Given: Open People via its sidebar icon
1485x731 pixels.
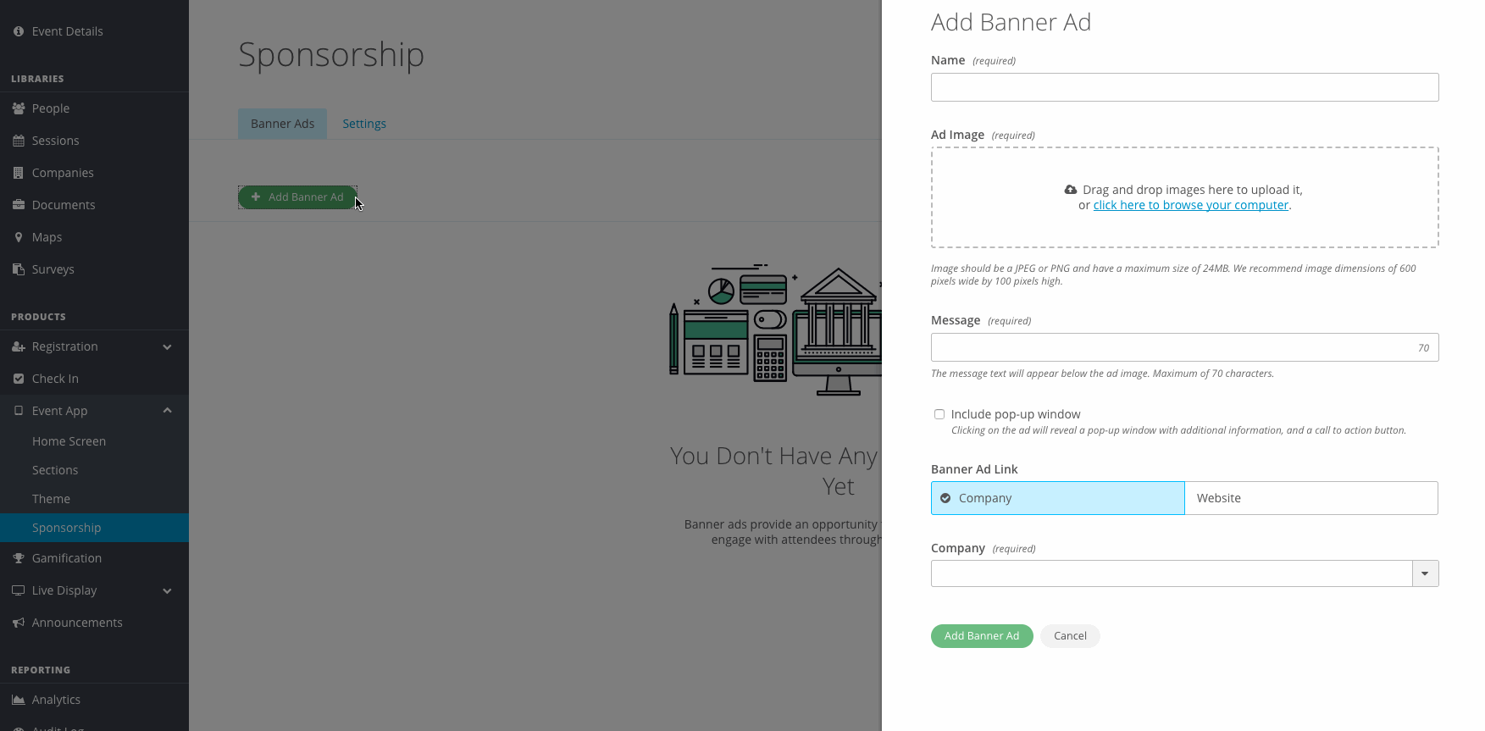Looking at the screenshot, I should pyautogui.click(x=19, y=108).
